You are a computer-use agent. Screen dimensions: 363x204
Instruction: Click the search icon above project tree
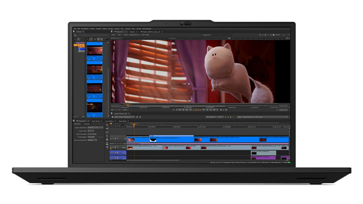(75, 39)
